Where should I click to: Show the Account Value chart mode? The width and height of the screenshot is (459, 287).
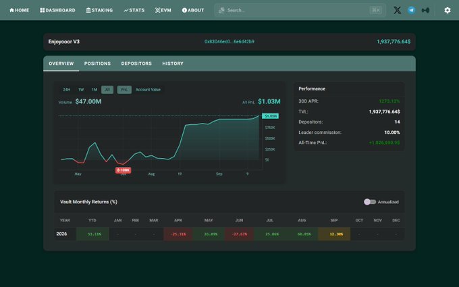[148, 90]
